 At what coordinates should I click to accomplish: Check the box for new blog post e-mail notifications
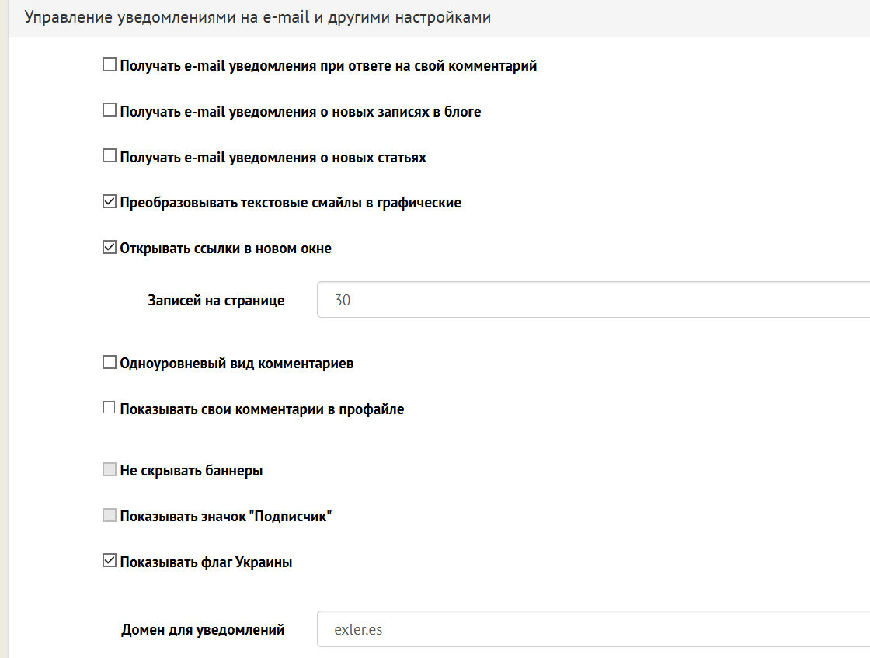point(110,111)
